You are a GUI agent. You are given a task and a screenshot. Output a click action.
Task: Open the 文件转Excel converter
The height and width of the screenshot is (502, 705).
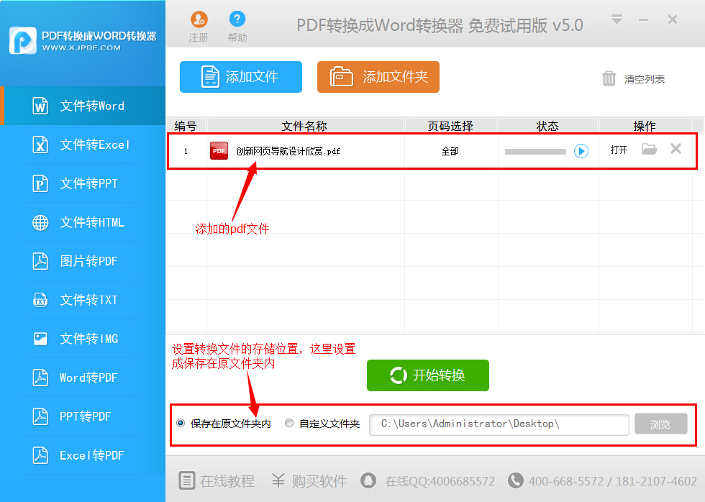[81, 144]
